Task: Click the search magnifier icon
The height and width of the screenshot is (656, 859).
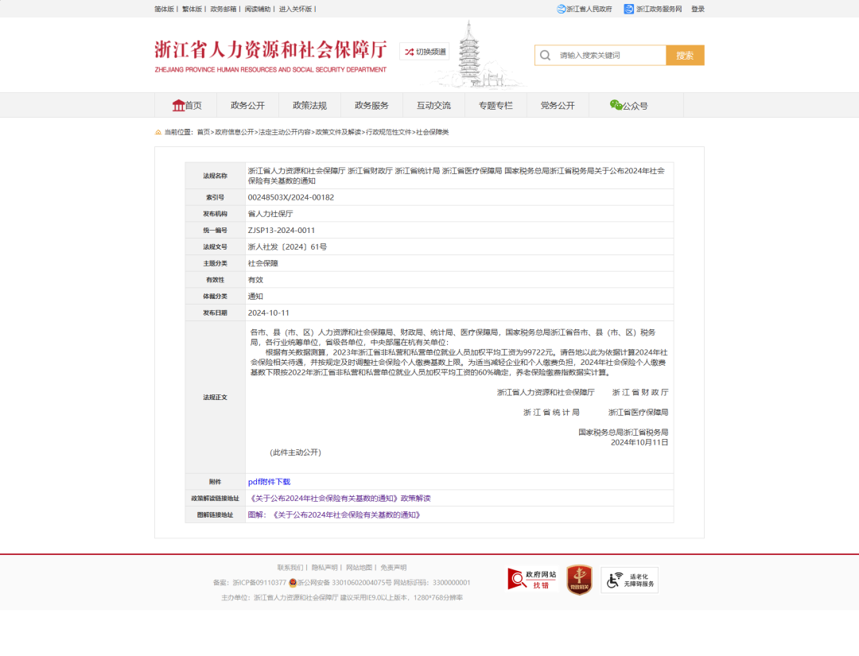Action: 545,56
